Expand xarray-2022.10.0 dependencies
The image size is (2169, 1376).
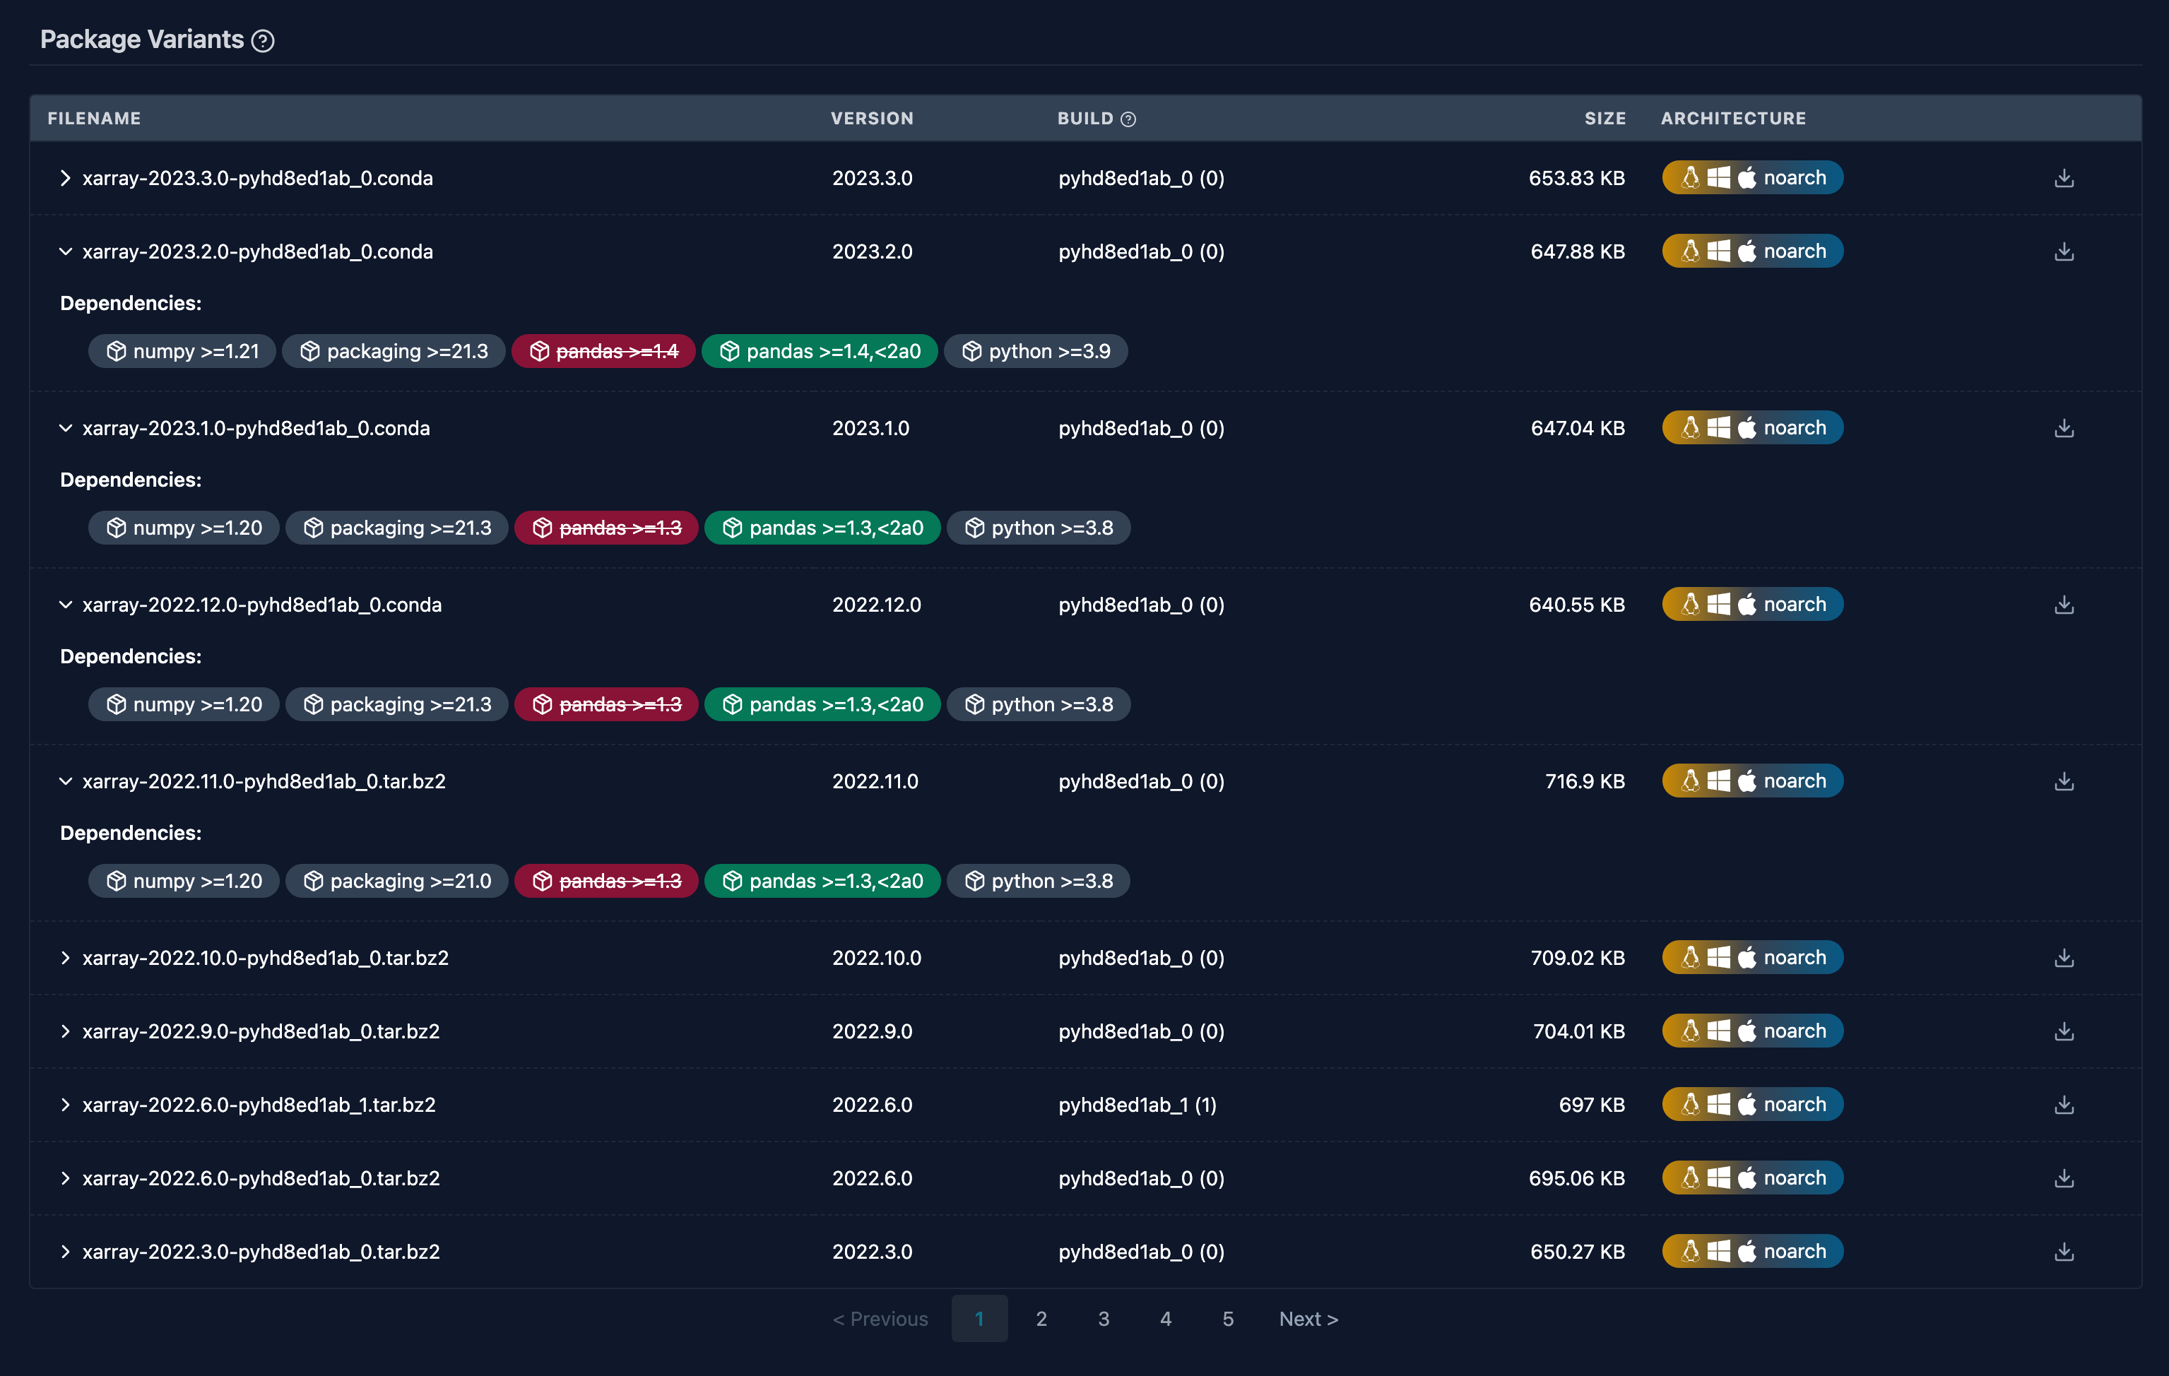point(65,958)
